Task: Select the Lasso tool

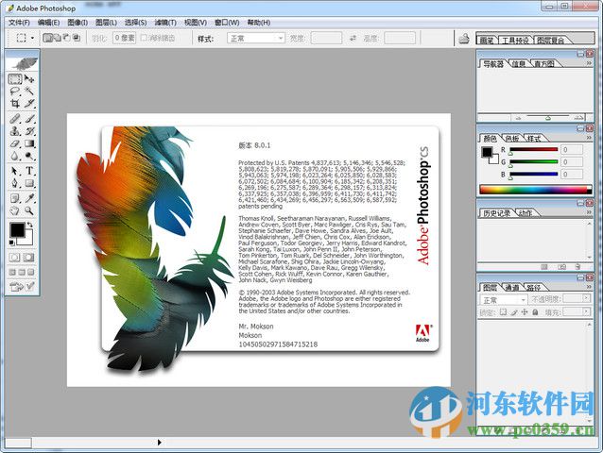Action: (15, 91)
